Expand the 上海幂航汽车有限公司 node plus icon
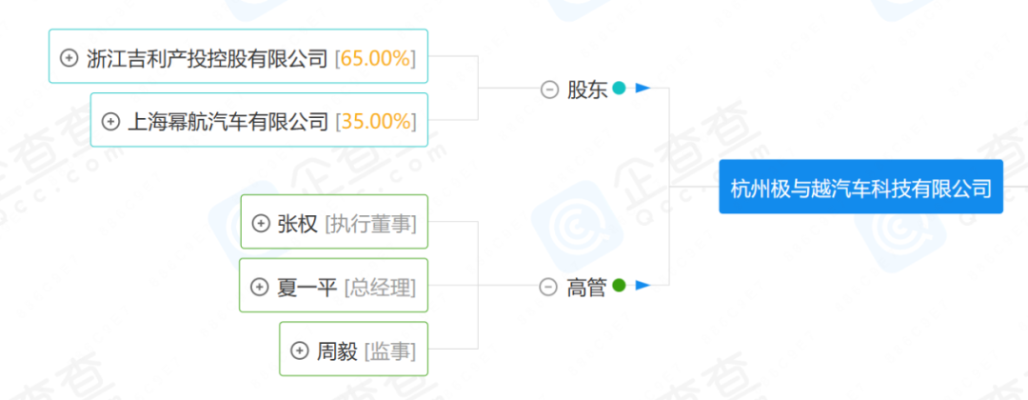This screenshot has height=400, width=1028. (110, 121)
